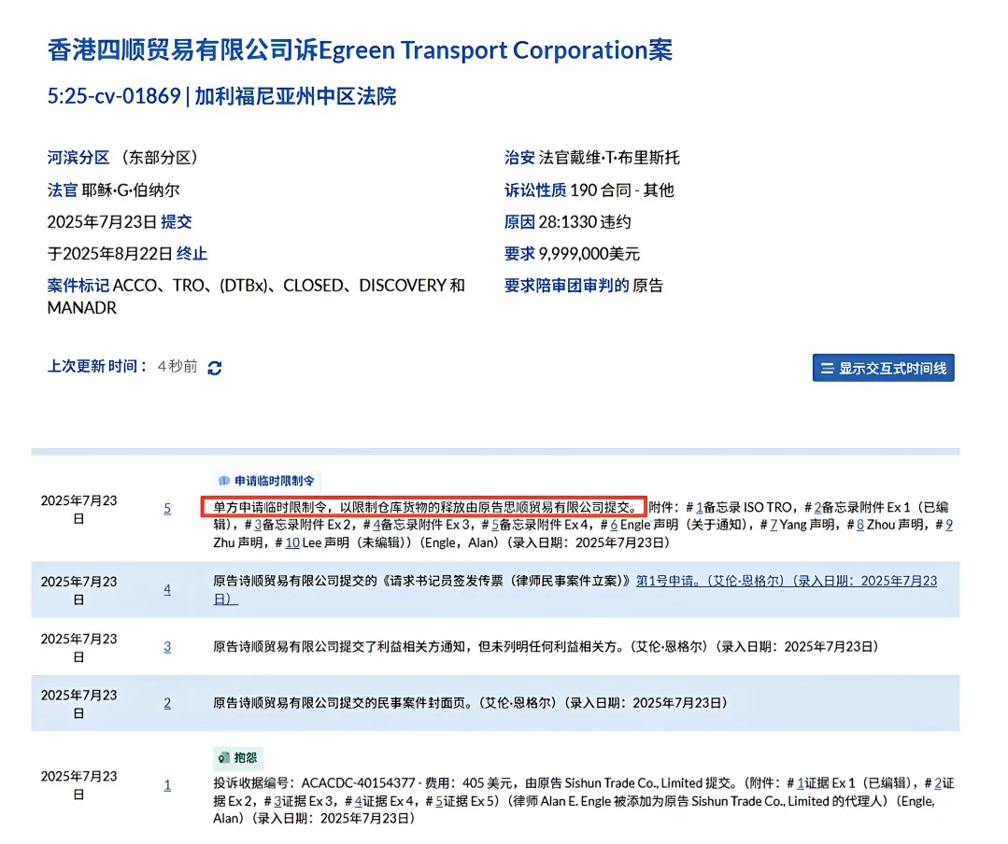Click the text 28:1330 违约
The width and height of the screenshot is (1008, 844).
585,221
